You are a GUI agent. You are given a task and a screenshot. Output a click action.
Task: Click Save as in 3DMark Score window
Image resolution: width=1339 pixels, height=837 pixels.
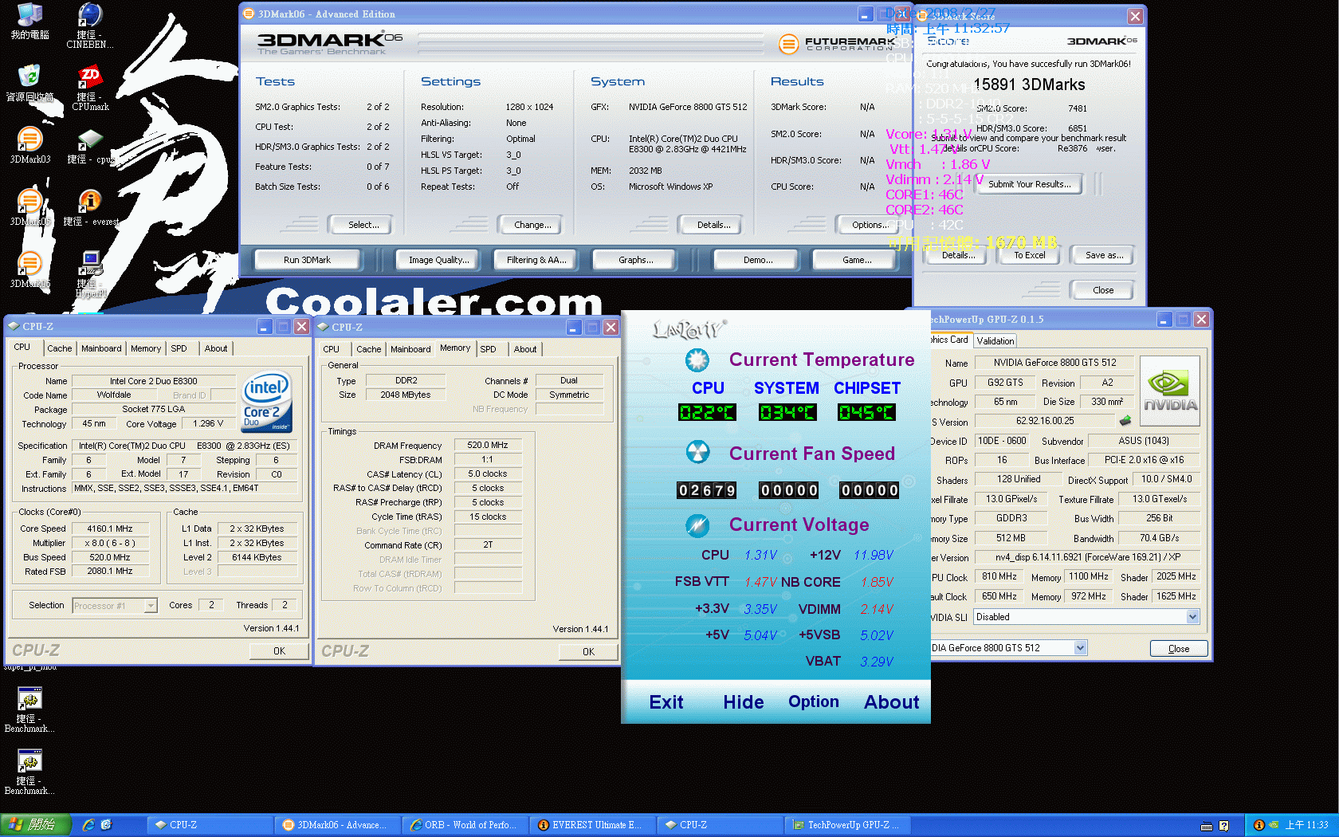click(1104, 255)
